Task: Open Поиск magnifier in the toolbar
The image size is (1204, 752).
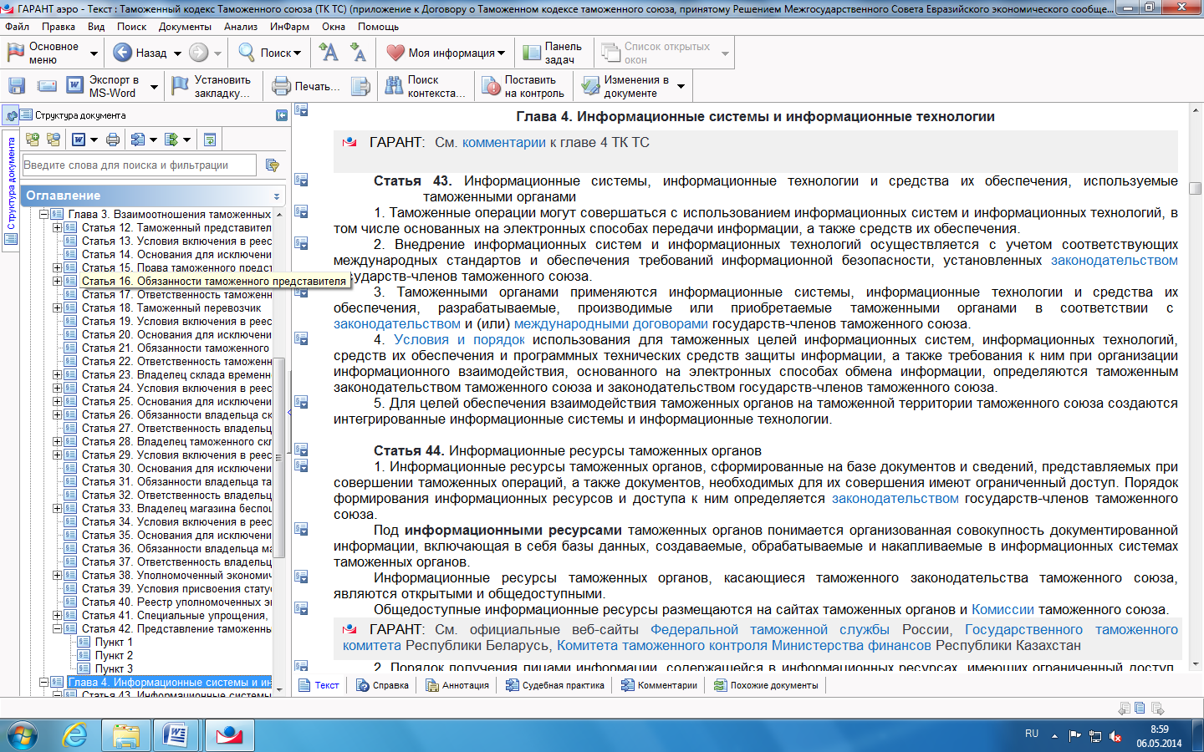Action: pos(247,53)
